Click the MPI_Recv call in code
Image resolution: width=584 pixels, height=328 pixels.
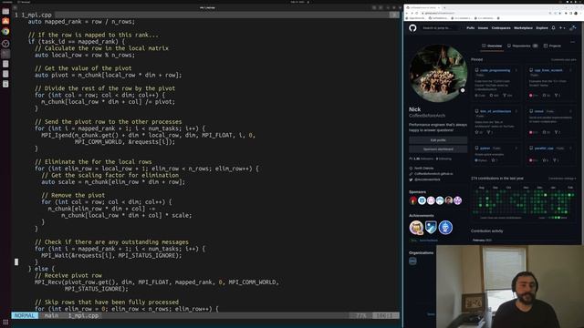(x=49, y=282)
